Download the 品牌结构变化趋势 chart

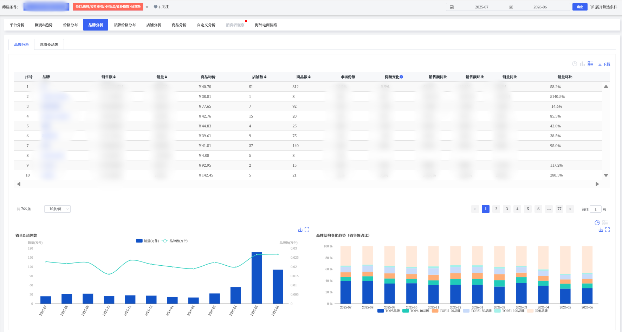(601, 230)
